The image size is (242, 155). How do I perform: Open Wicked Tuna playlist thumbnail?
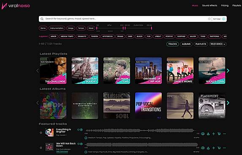[212, 71]
